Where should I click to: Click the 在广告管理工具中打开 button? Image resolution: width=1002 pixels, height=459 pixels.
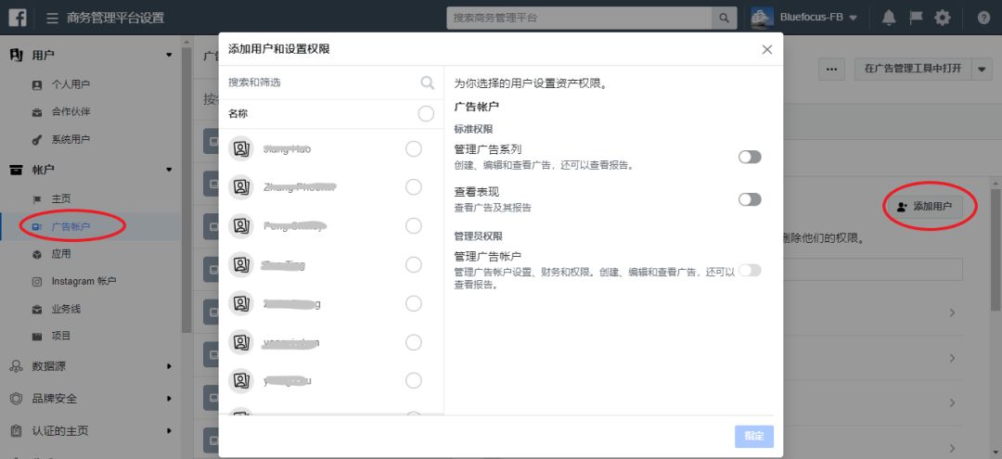pos(913,69)
